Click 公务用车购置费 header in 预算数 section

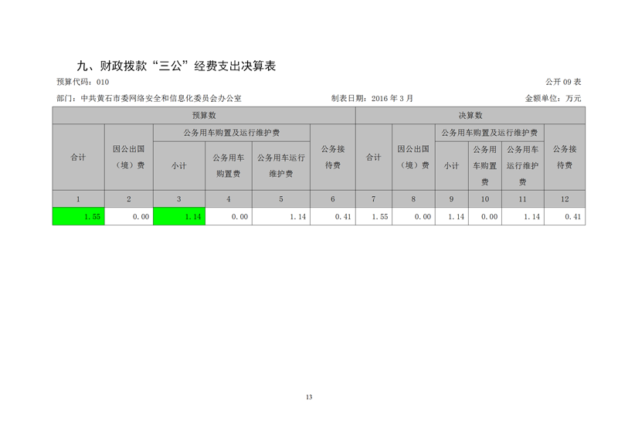[229, 166]
